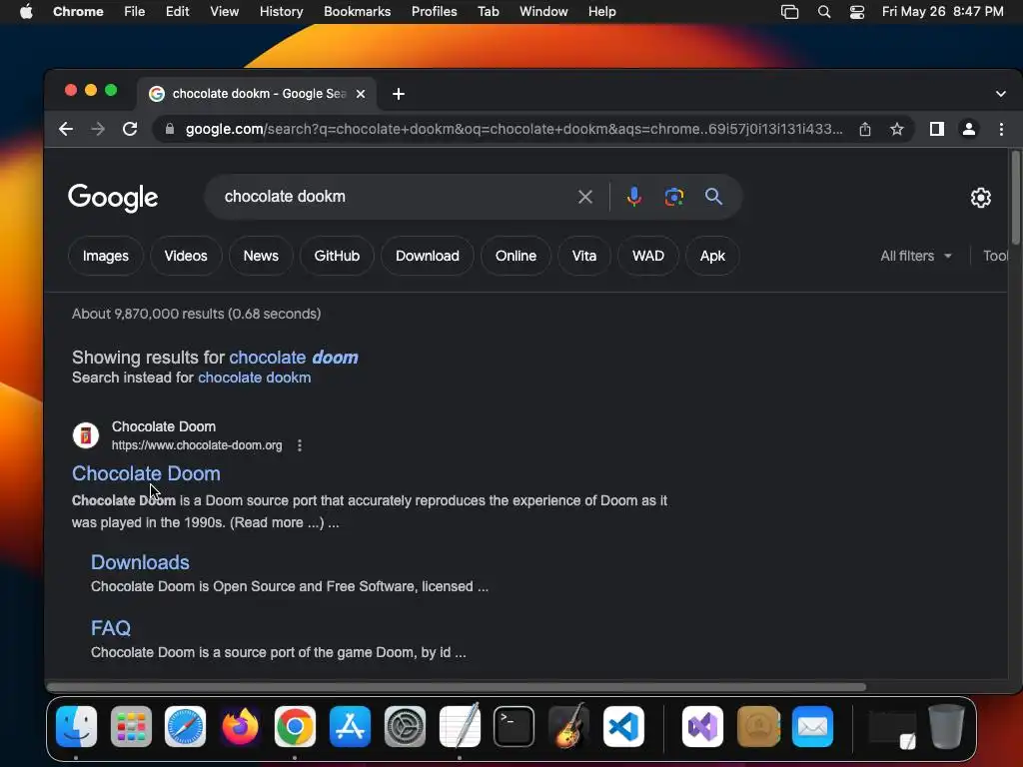The width and height of the screenshot is (1023, 767).
Task: Expand the tab search chevron
Action: pos(1001,94)
